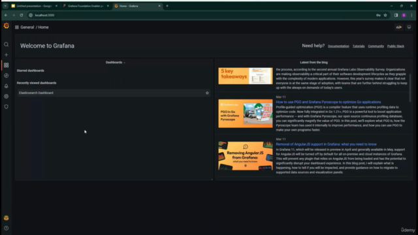Click the blog panel vertical scrollbar
The height and width of the screenshot is (235, 418).
410,87
